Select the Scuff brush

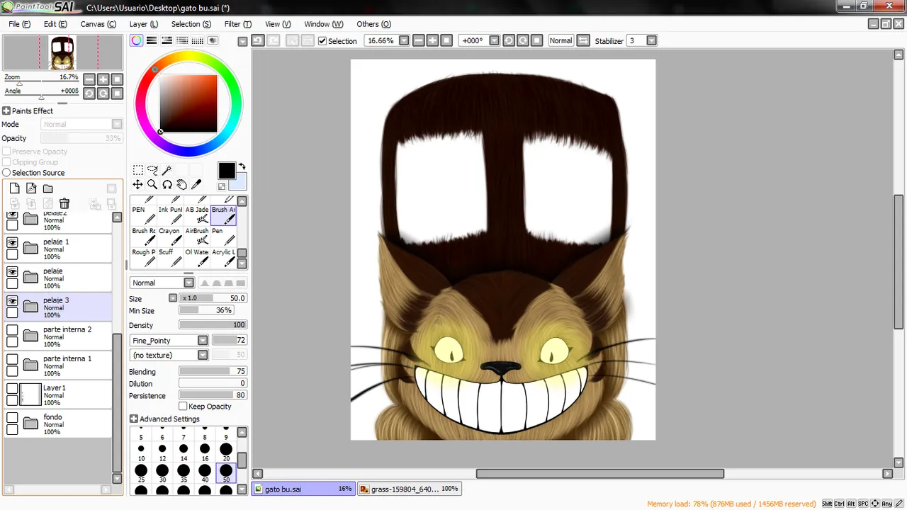pyautogui.click(x=169, y=256)
